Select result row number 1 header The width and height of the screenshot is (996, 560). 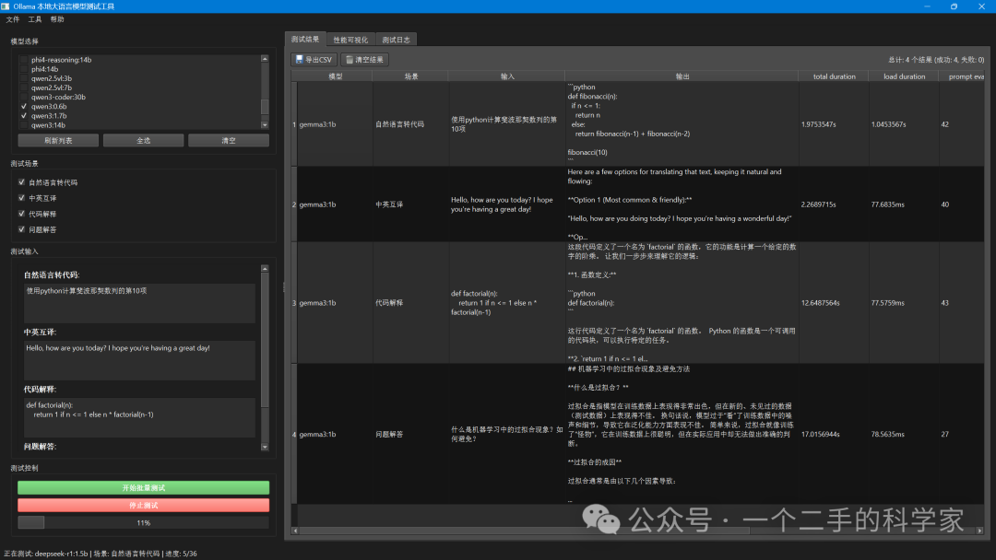pyautogui.click(x=294, y=124)
